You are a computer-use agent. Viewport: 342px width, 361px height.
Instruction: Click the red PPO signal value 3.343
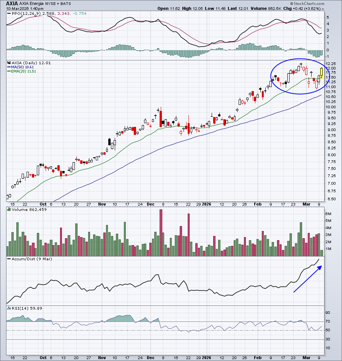tap(63, 14)
